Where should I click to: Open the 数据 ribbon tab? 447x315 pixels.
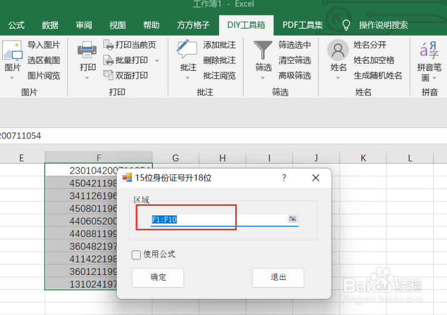[50, 25]
